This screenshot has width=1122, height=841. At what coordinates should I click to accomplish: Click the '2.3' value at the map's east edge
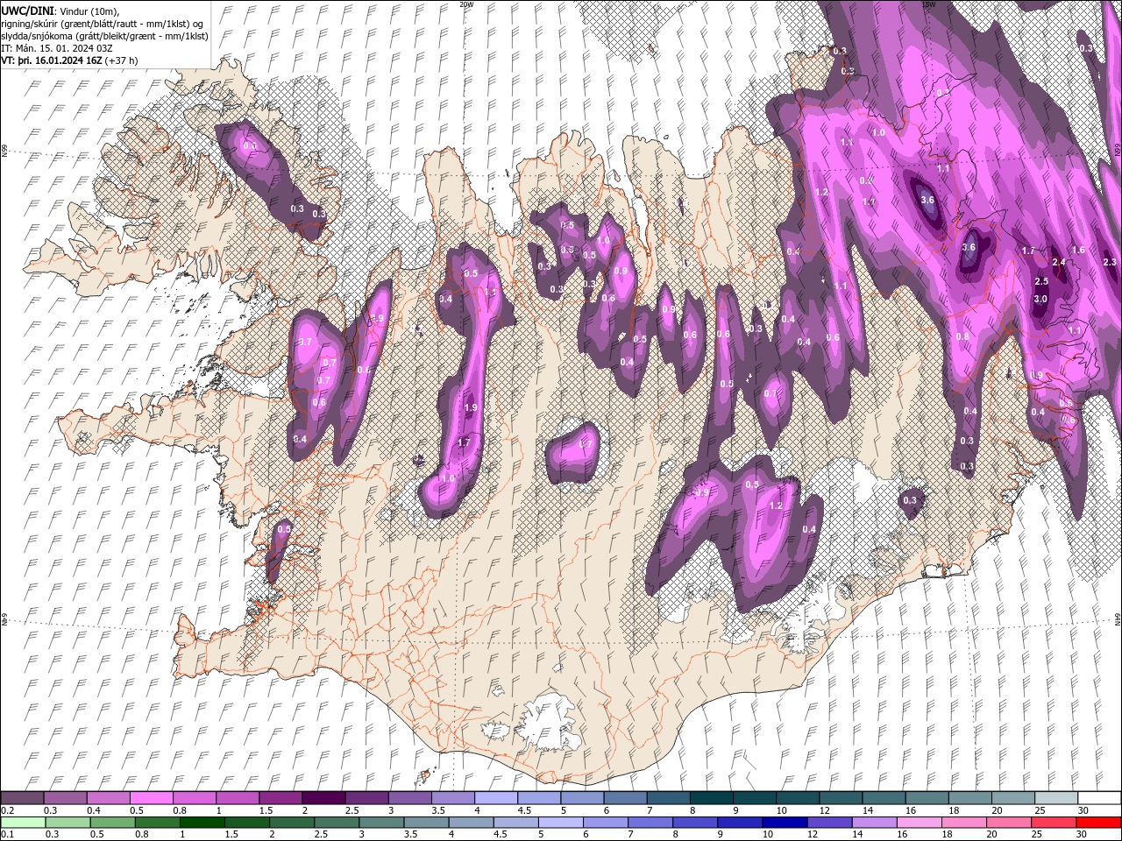(x=1110, y=262)
